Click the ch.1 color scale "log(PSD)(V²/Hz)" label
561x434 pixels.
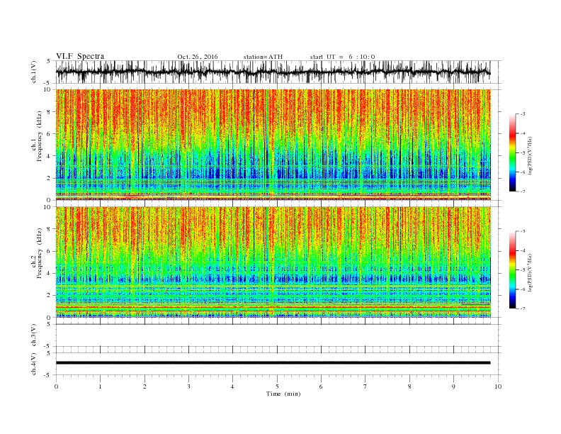coord(530,155)
